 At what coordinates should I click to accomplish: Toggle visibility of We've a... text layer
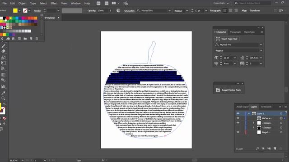point(238,118)
